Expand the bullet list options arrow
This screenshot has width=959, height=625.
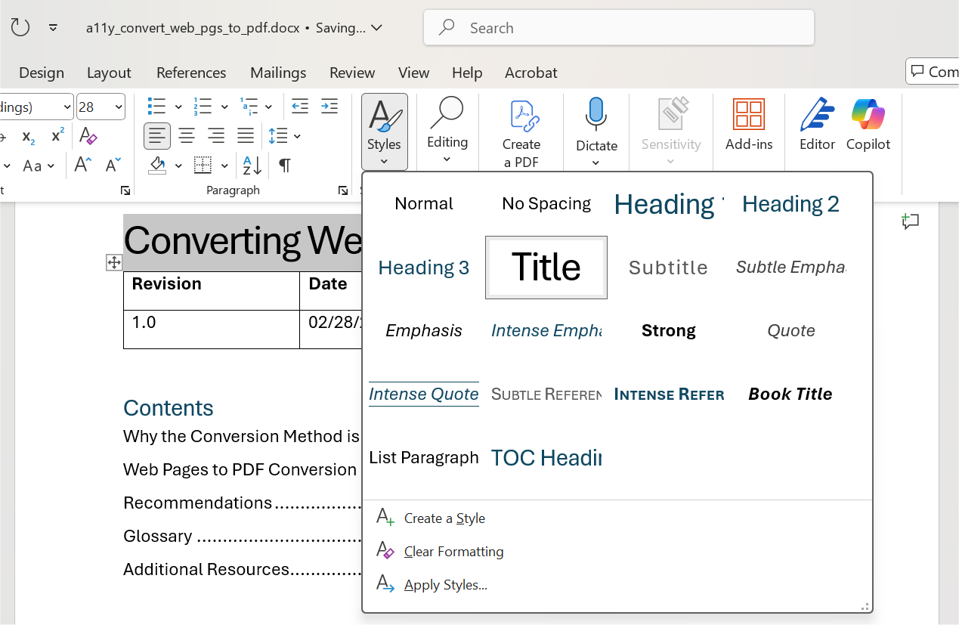click(x=178, y=107)
